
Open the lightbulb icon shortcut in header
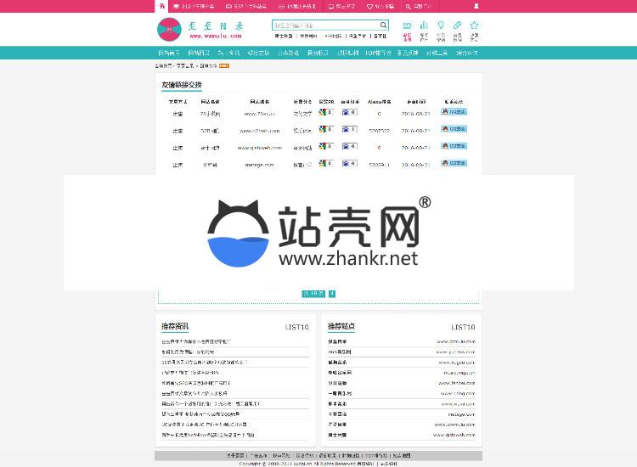click(x=441, y=25)
